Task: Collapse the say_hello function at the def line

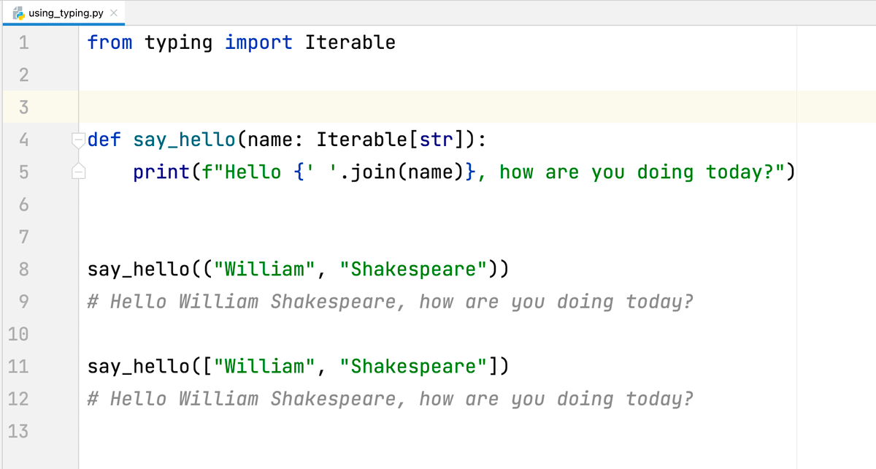Action: (x=78, y=140)
